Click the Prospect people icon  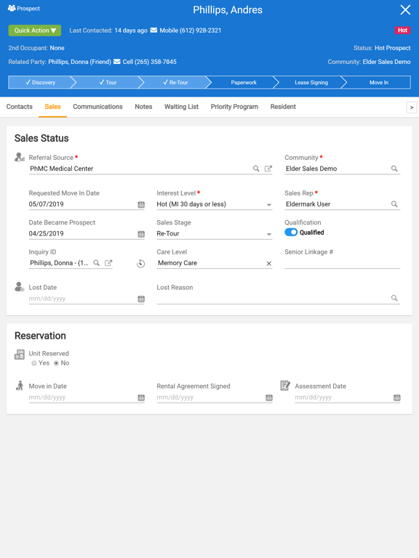coord(12,8)
